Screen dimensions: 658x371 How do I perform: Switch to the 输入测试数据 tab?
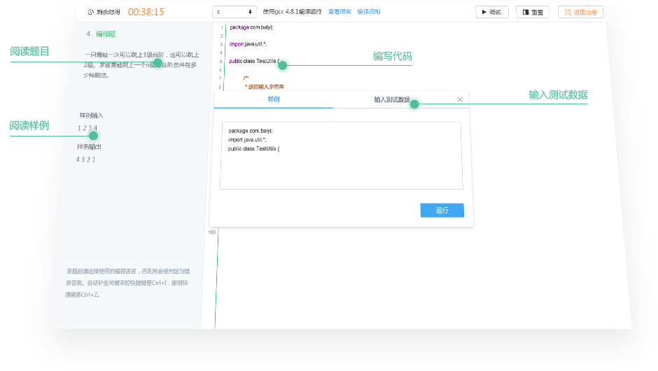[391, 99]
